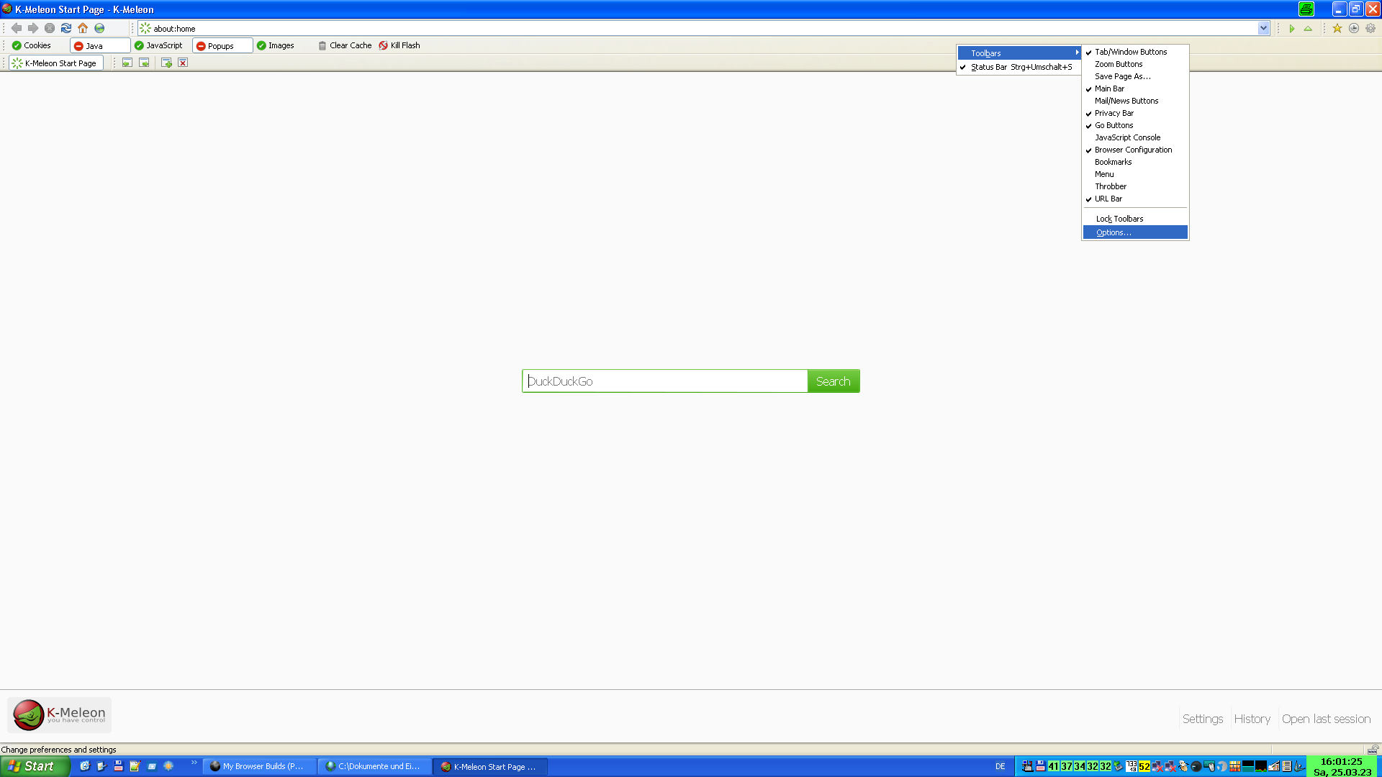Click the Kill Flash icon
1382x777 pixels.
point(384,45)
